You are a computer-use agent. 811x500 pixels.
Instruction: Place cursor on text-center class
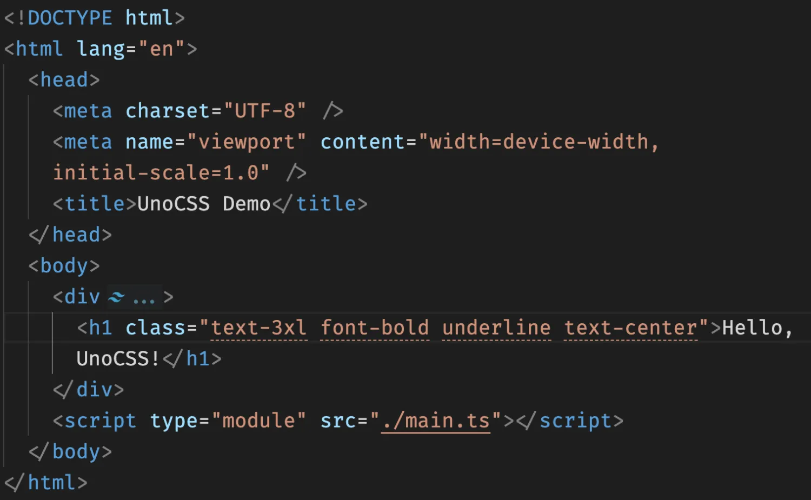[630, 328]
